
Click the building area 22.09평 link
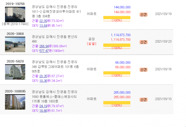[43, 21]
